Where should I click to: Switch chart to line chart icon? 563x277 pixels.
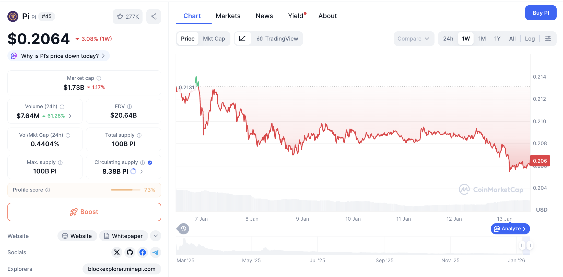[243, 39]
